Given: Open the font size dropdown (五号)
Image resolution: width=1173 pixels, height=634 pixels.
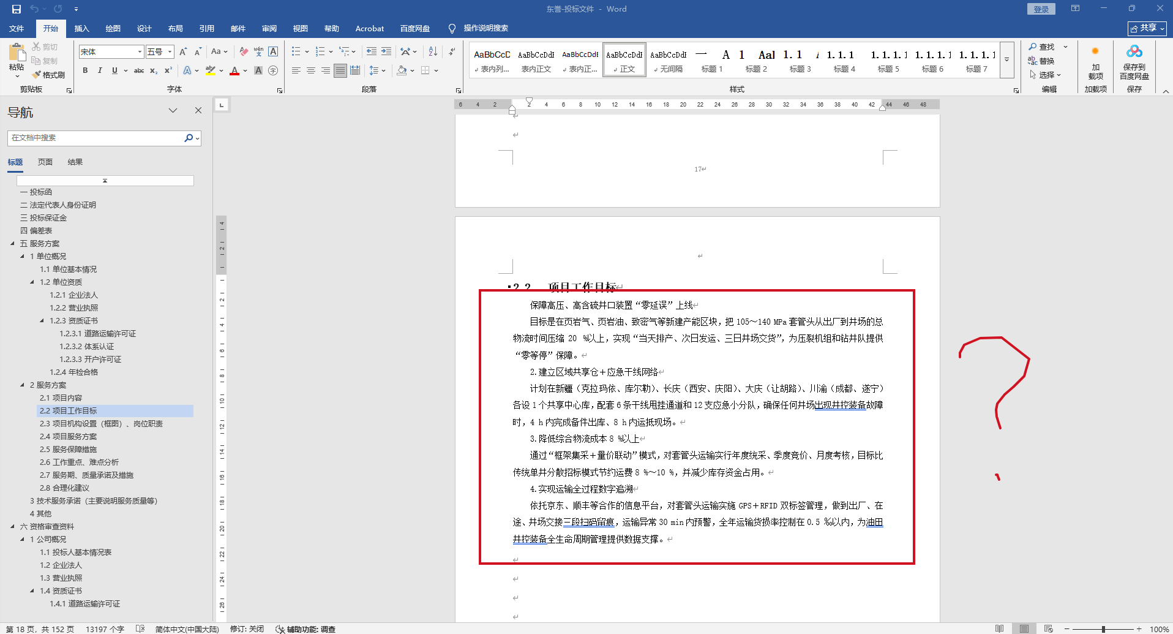Looking at the screenshot, I should point(170,52).
